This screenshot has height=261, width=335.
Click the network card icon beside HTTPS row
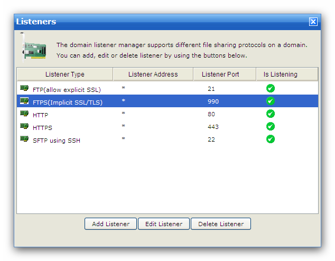tap(24, 126)
